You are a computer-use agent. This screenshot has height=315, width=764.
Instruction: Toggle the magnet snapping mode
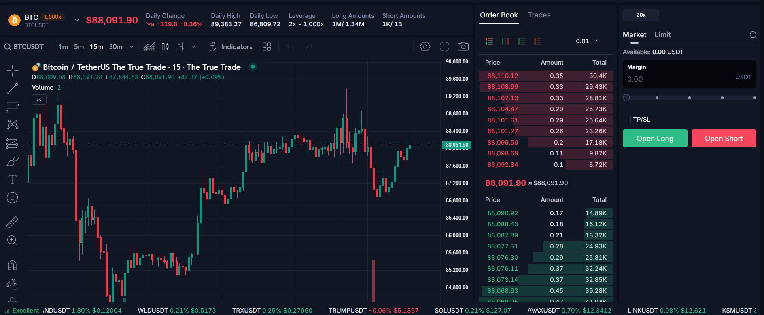click(x=13, y=265)
